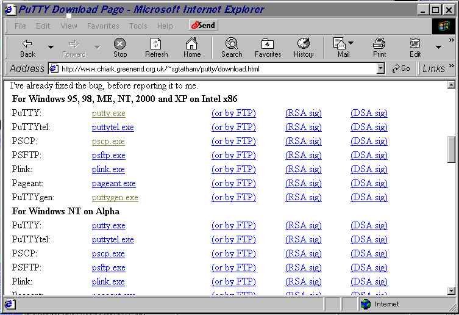
Task: Click the Go button beside the address bar
Action: coord(401,68)
